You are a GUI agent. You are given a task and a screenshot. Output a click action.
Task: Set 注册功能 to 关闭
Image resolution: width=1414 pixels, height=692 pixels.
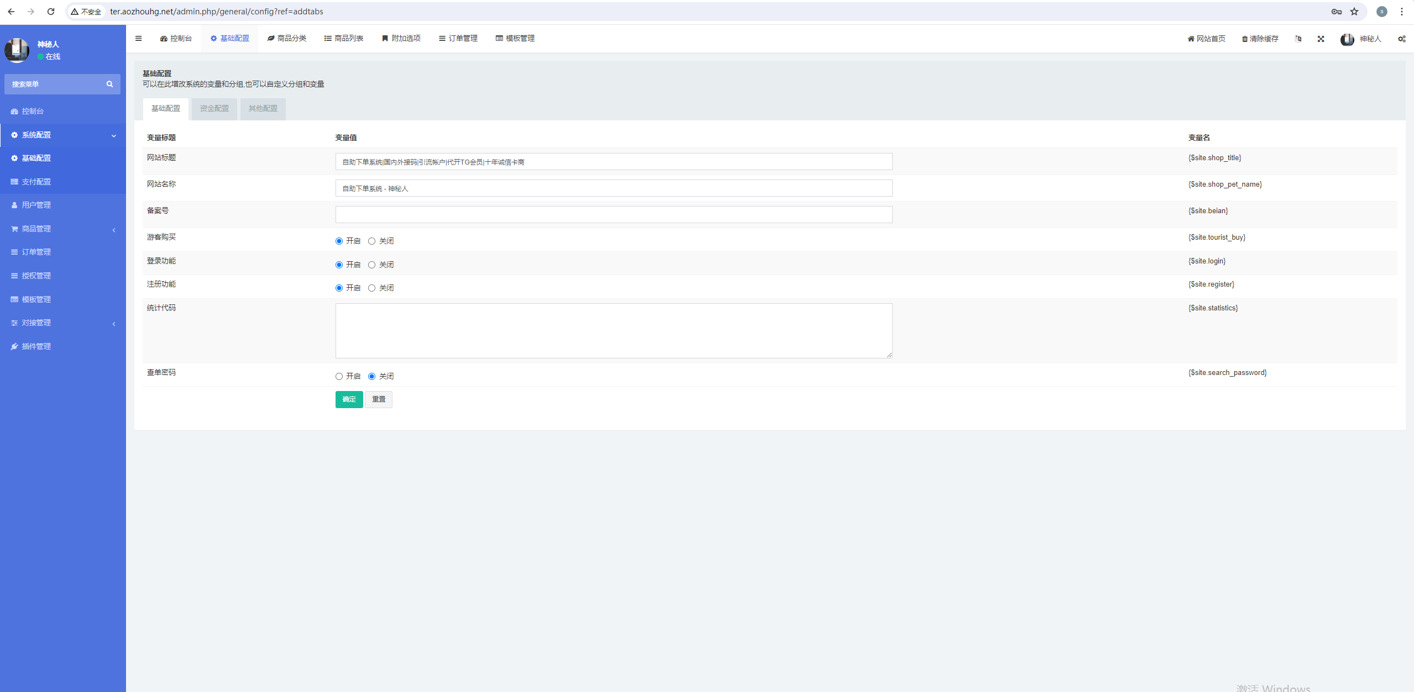click(x=371, y=288)
